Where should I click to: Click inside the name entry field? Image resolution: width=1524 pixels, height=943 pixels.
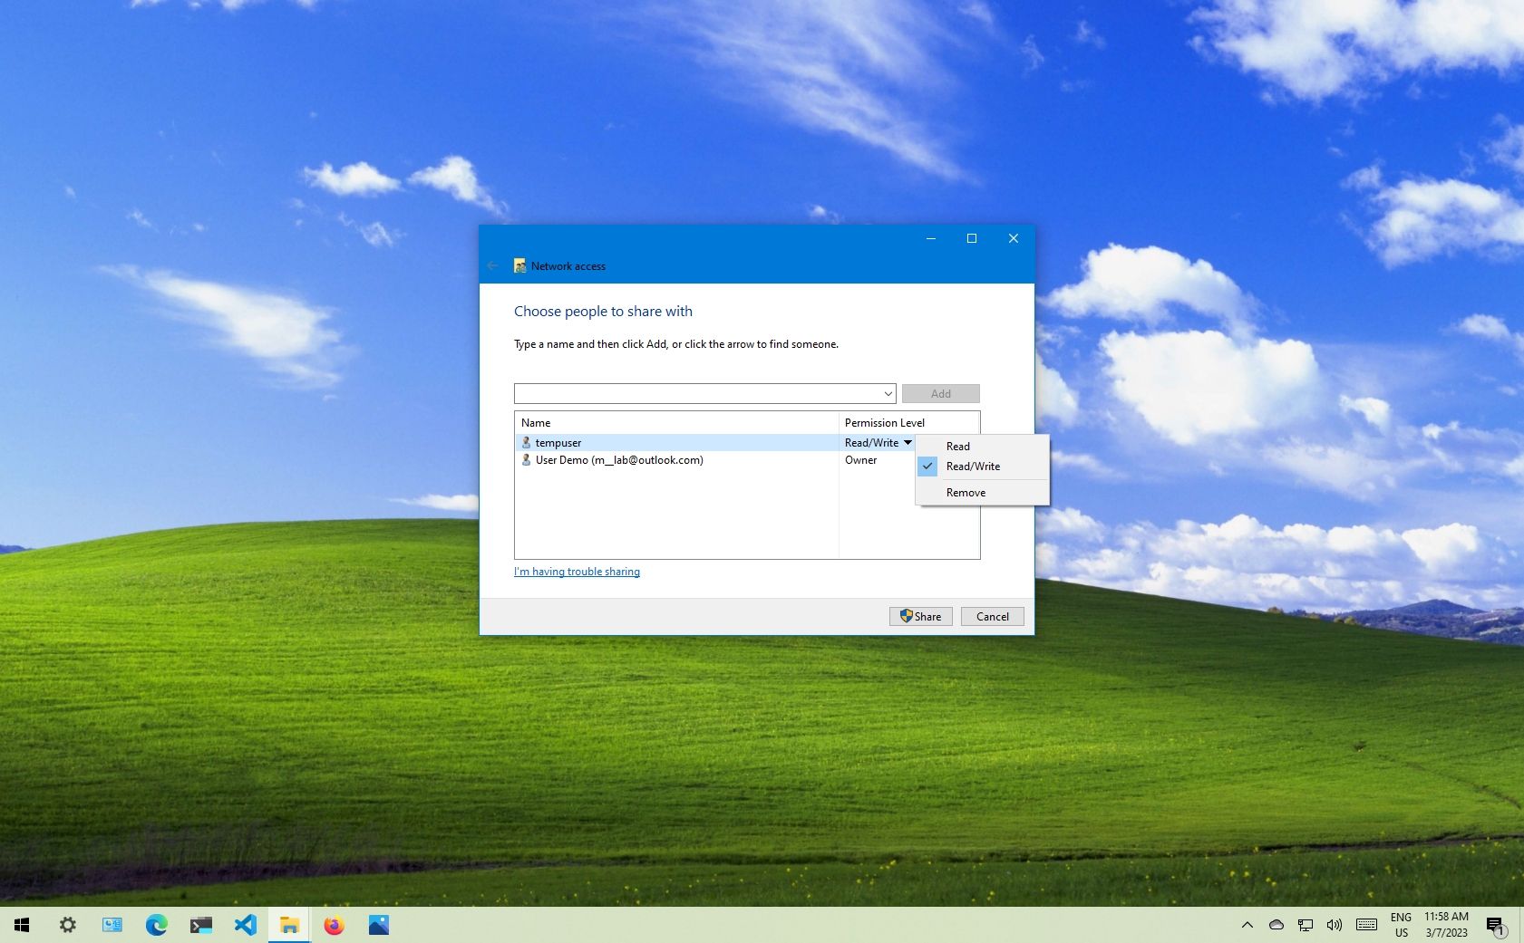[698, 393]
